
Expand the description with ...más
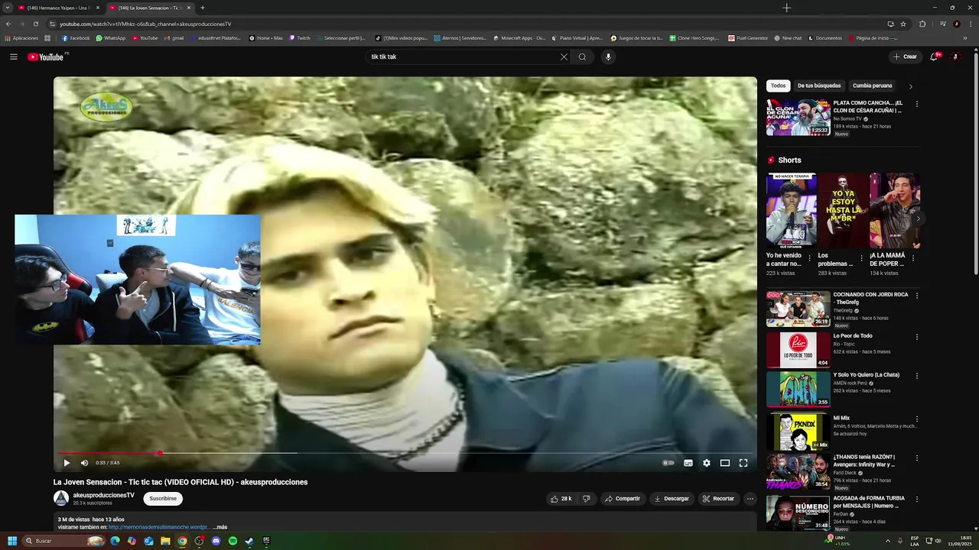pos(220,527)
